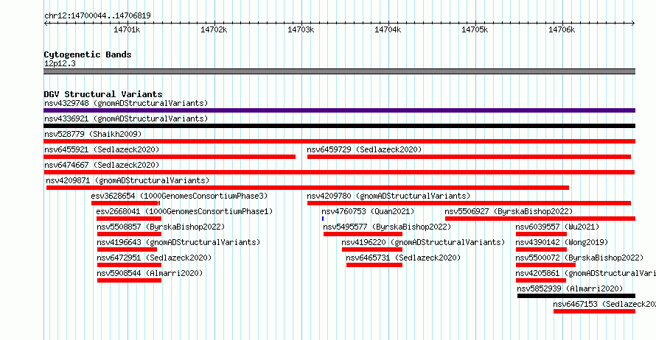Click the Cytogenetic Bands track title
This screenshot has width=656, height=340.
coord(88,54)
